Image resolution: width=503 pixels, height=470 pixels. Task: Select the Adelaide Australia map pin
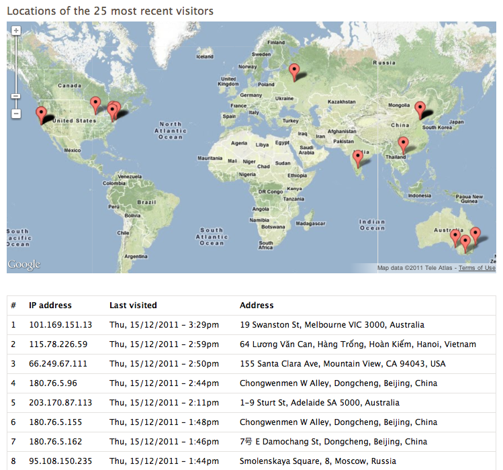[x=455, y=238]
